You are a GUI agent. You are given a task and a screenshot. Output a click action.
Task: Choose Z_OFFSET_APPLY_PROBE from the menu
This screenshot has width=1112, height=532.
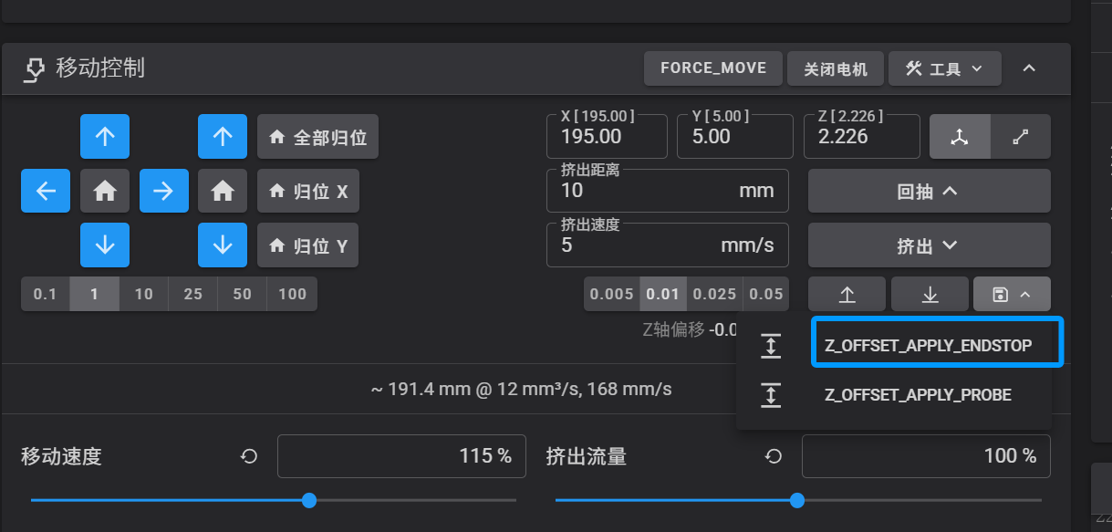[918, 395]
